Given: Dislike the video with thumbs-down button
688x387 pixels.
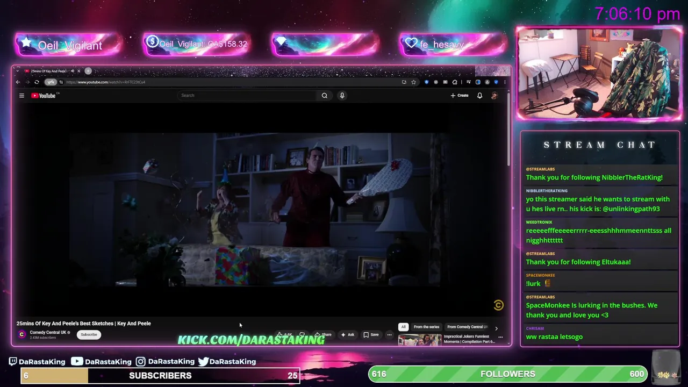Looking at the screenshot, I should (x=302, y=334).
